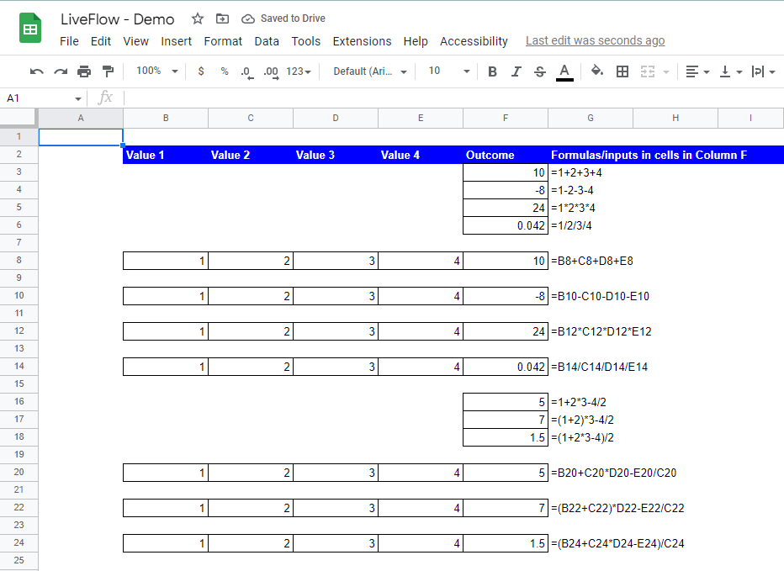Select cell B14 containing 1

(x=166, y=367)
